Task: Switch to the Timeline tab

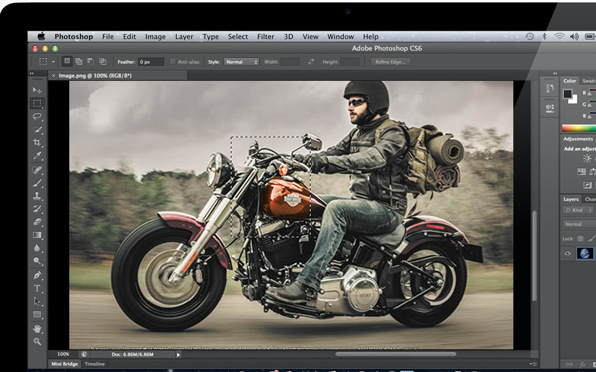Action: tap(95, 364)
